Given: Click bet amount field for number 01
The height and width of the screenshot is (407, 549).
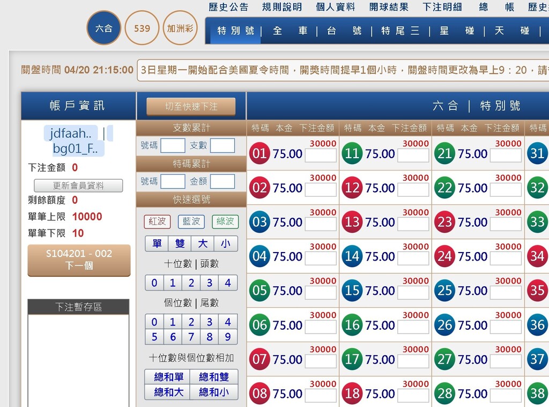Looking at the screenshot, I should click(x=321, y=156).
